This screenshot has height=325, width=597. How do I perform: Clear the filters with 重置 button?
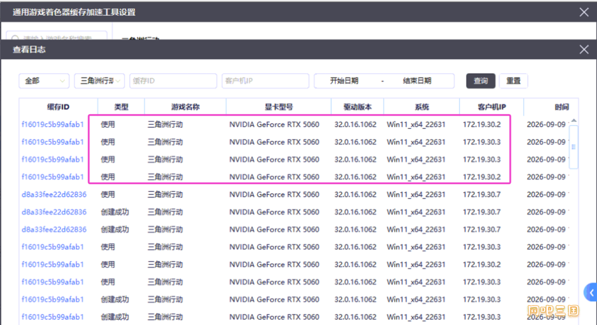click(x=513, y=81)
